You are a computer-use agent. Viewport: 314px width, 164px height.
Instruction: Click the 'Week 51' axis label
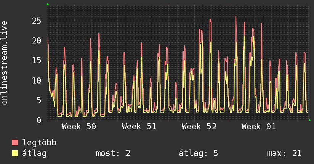point(139,127)
